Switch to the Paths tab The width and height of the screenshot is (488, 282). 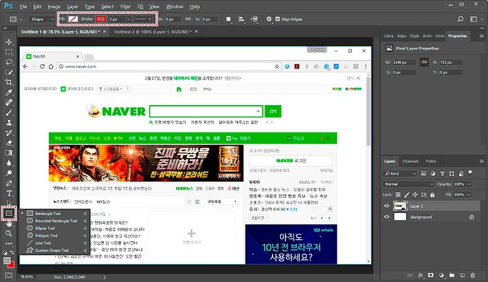(431, 161)
